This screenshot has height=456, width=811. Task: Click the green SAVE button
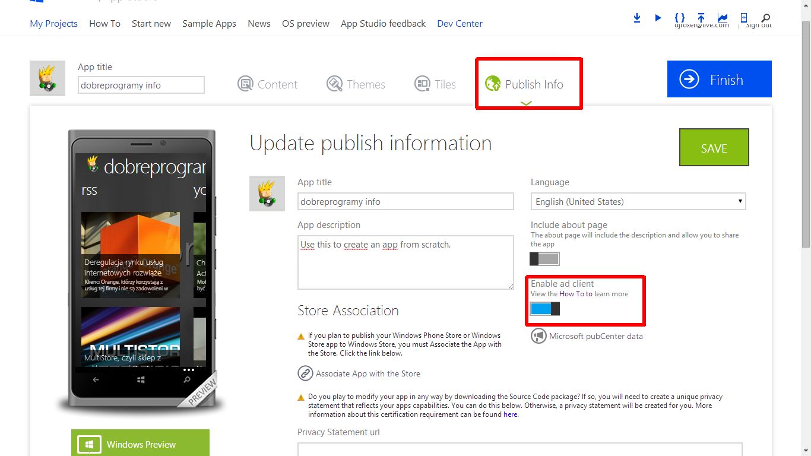click(x=714, y=147)
